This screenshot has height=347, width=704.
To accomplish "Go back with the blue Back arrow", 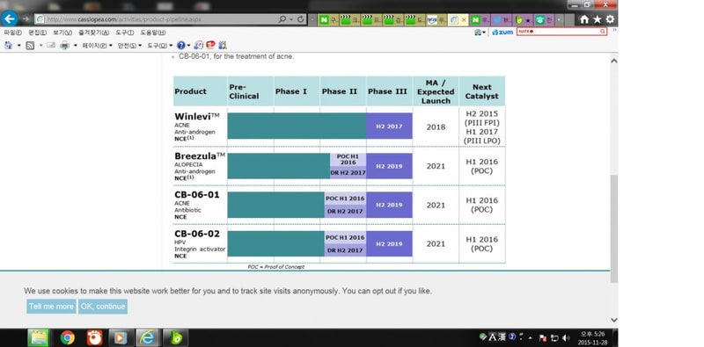I will (10, 18).
